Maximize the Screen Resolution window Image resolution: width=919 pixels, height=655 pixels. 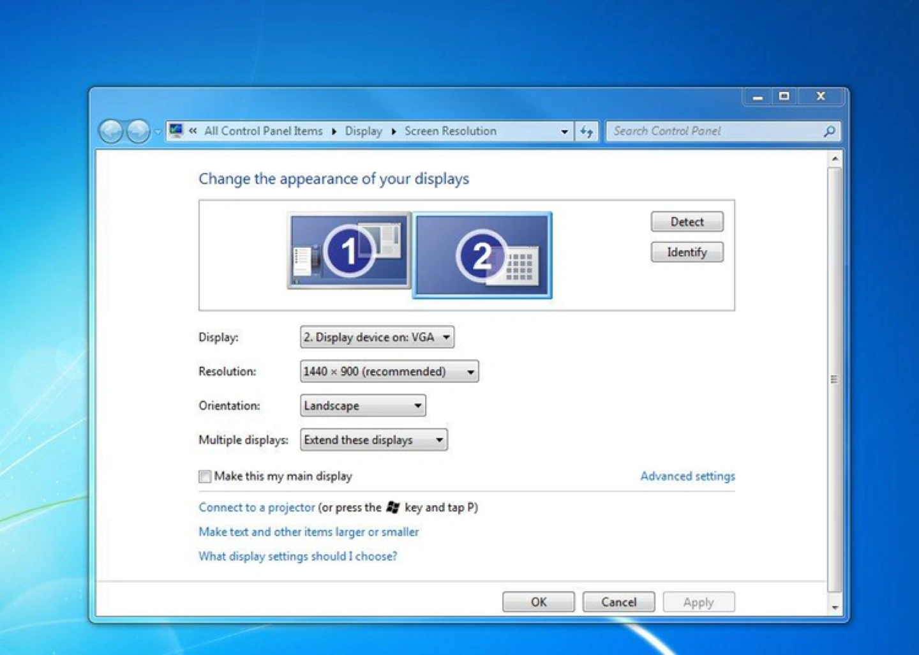coord(784,96)
